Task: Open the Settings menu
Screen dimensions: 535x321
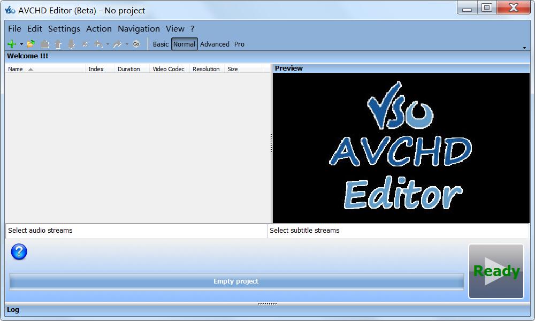Action: [64, 29]
